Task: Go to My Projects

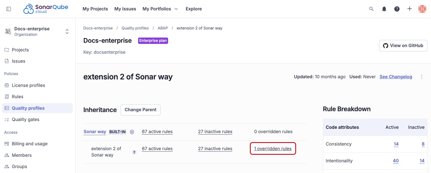Action: pos(95,9)
